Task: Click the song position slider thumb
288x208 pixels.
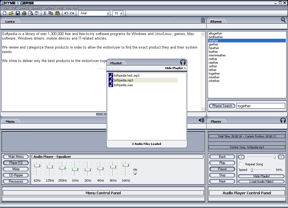Action: tap(274, 157)
